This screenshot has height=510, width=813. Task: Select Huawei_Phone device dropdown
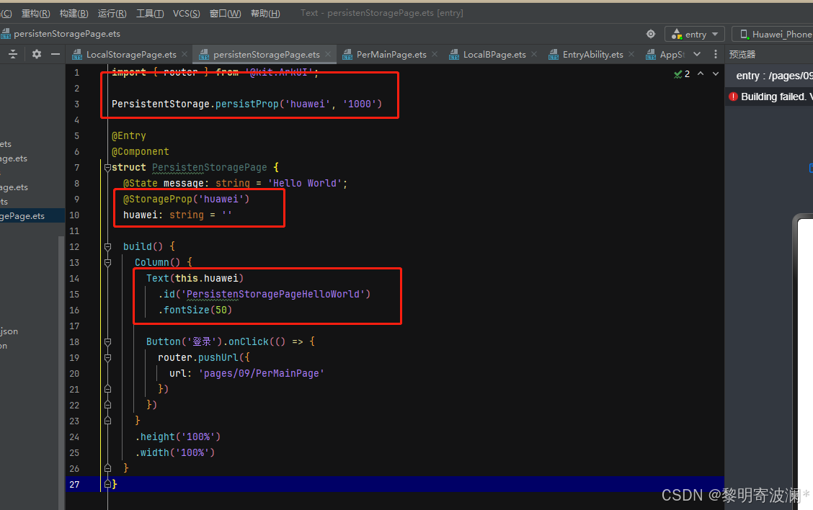click(773, 34)
